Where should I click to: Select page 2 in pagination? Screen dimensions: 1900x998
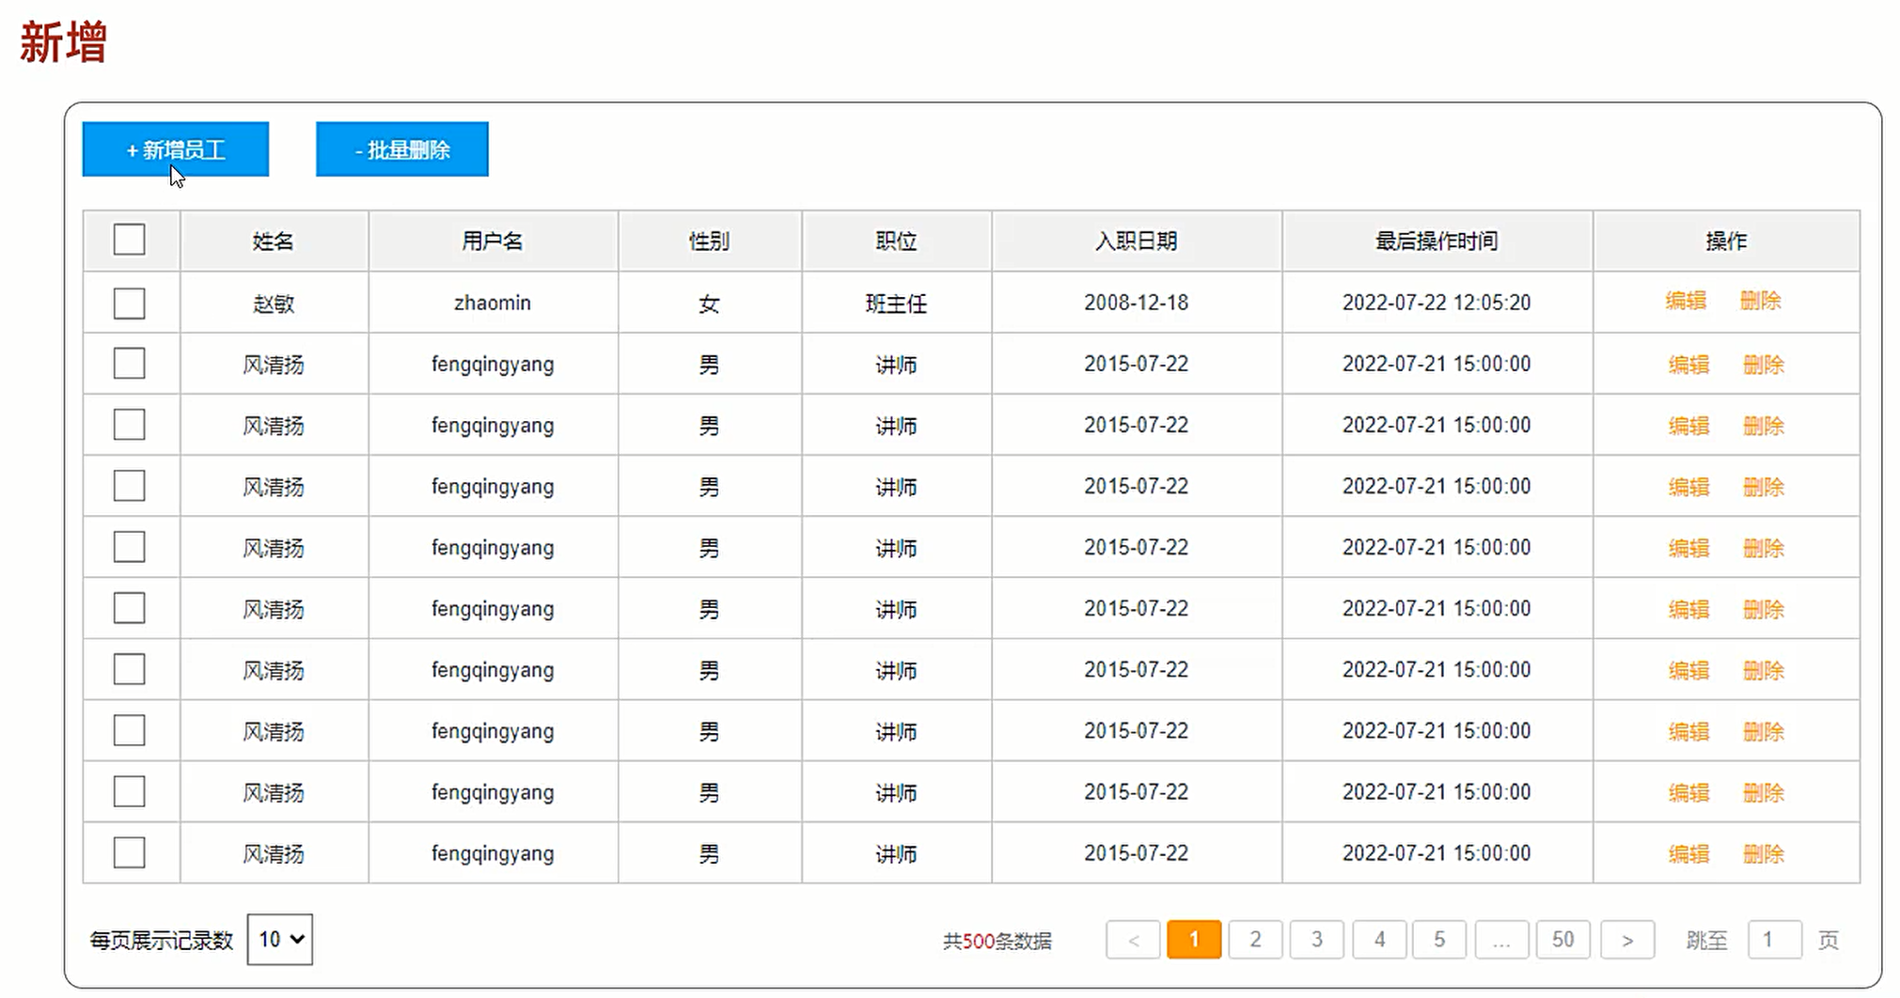tap(1255, 940)
